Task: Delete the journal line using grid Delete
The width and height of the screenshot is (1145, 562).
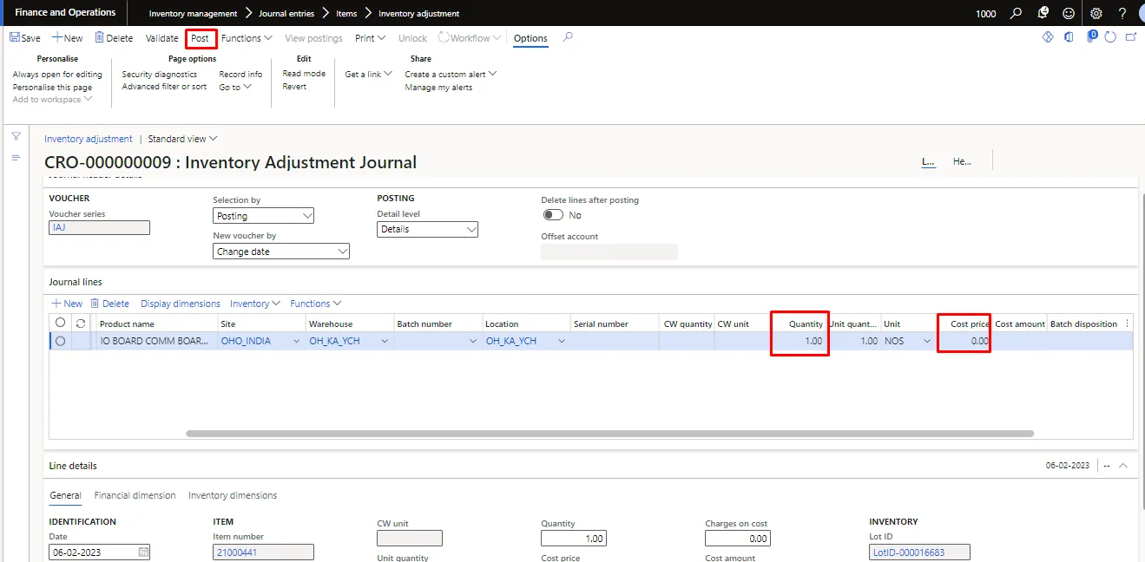Action: pyautogui.click(x=109, y=304)
